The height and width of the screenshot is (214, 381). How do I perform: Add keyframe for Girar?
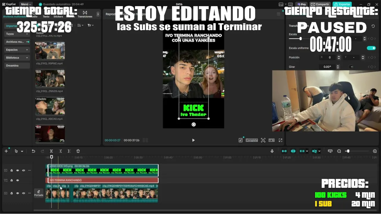(x=371, y=67)
